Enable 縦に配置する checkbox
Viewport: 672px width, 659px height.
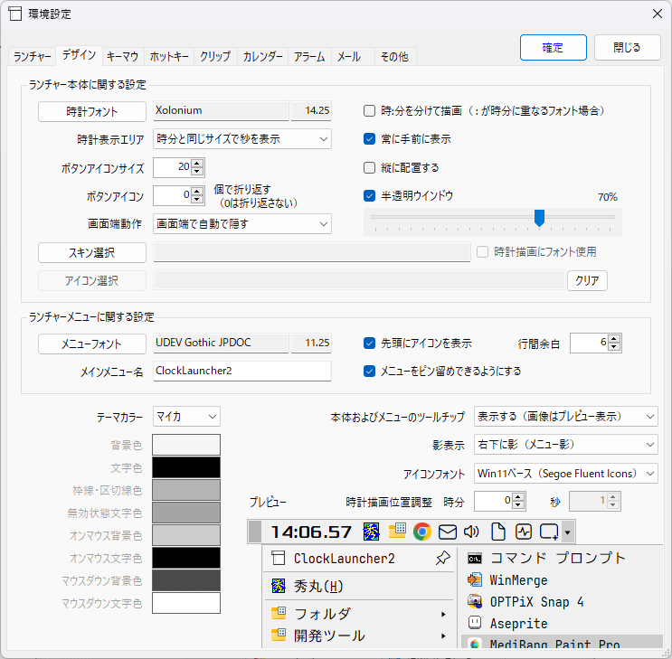click(369, 167)
